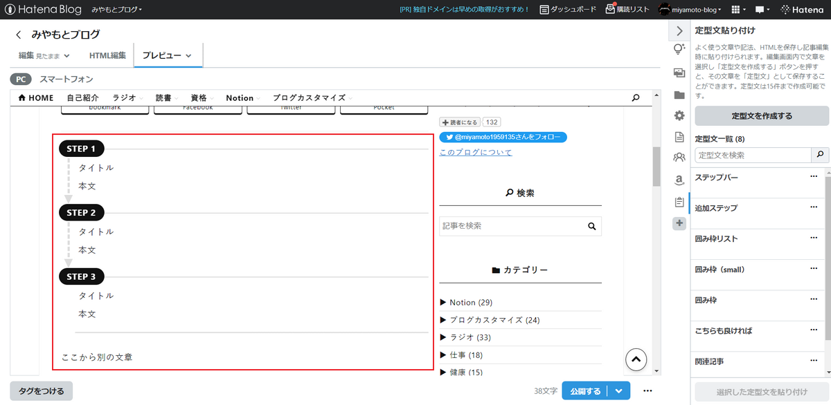Screen dimensions: 831x405
Task: Collapse the sidebar with the chevron arrow
Action: pyautogui.click(x=679, y=30)
